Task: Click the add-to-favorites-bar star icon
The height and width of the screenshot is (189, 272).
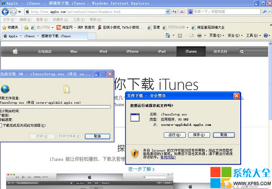Action: (x=26, y=27)
